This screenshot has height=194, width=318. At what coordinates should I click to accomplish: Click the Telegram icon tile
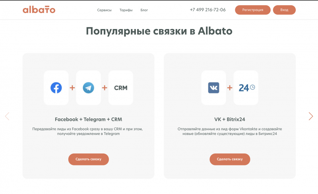tap(88, 88)
